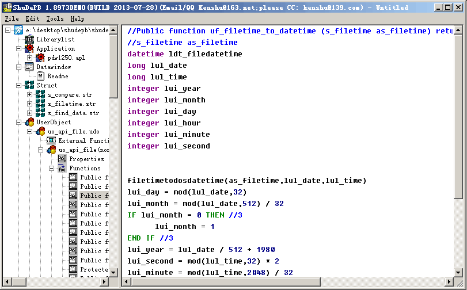Click the code pane scroll left arrow
This screenshot has height=290, width=467.
[x=127, y=281]
